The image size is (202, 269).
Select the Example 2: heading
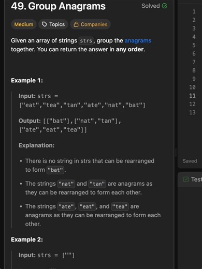[x=27, y=240]
